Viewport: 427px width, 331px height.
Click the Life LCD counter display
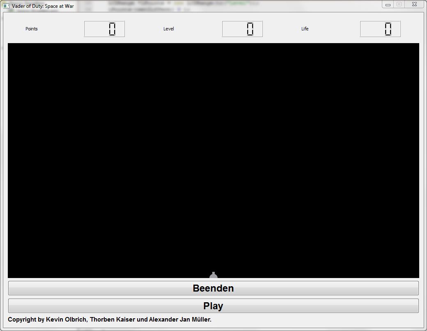pos(380,29)
